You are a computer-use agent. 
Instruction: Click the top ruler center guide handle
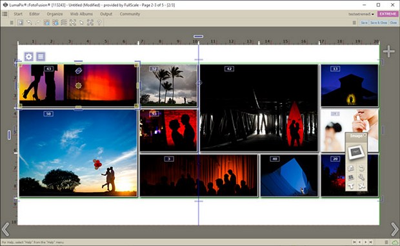click(x=198, y=37)
